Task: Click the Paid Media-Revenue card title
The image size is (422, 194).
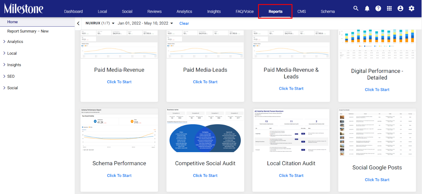Action: coord(119,70)
